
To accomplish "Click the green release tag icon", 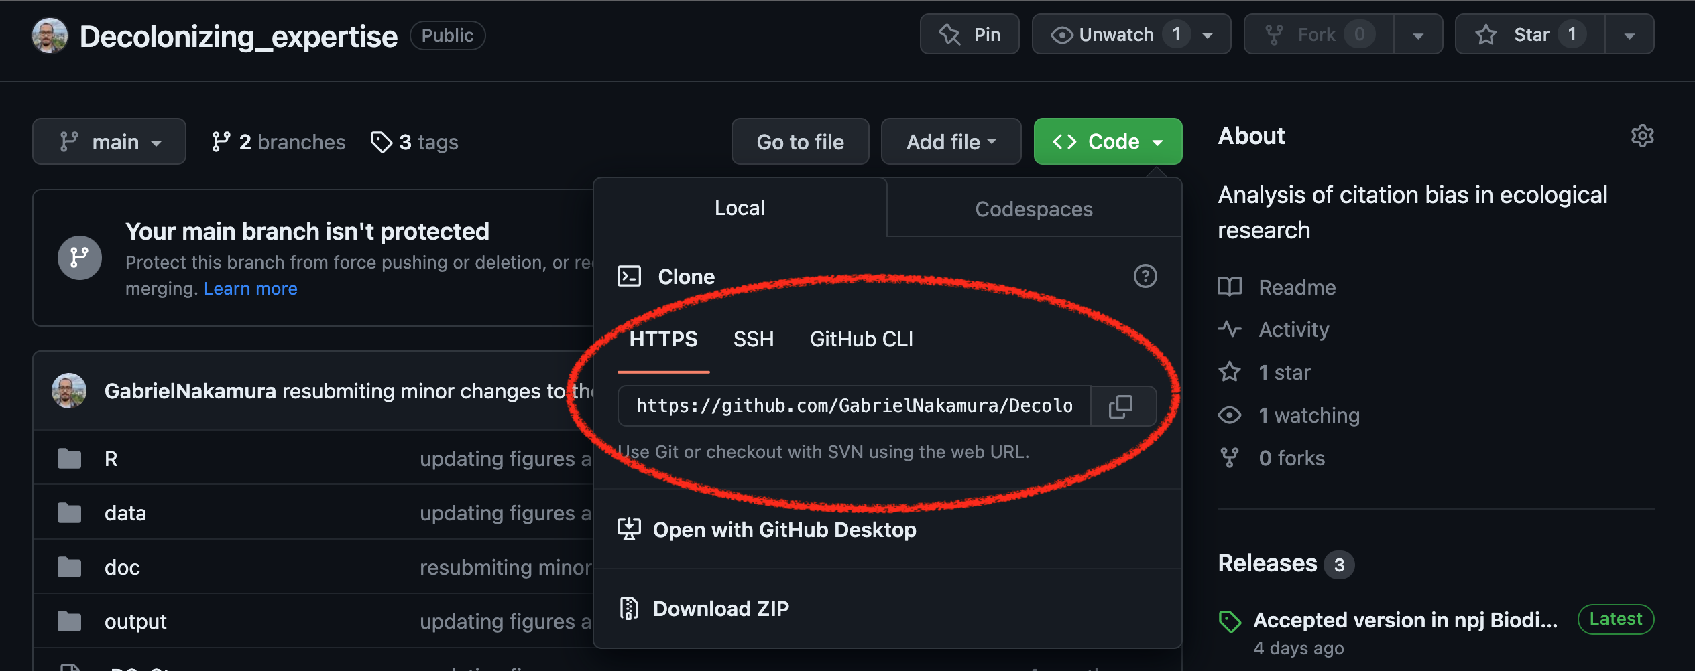I will pos(1230,621).
